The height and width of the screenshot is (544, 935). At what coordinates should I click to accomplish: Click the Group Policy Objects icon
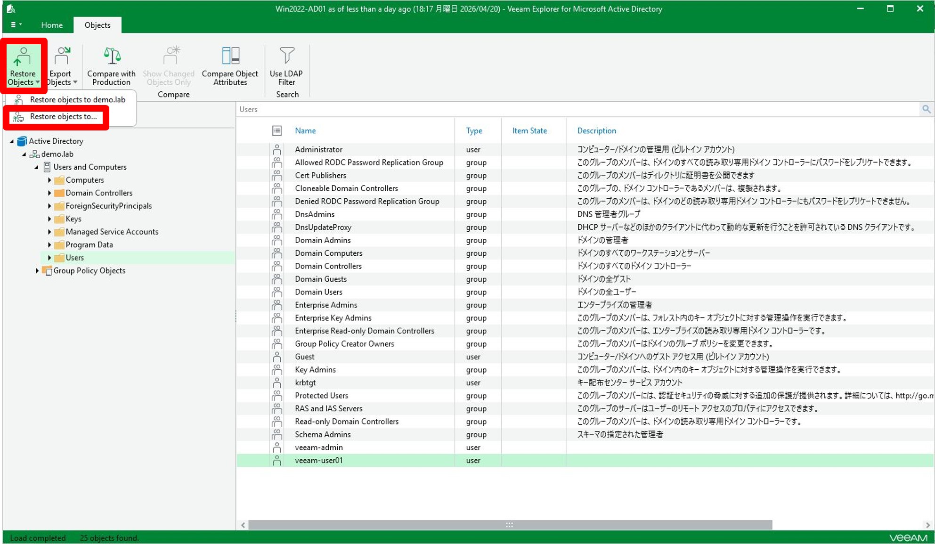[x=47, y=271]
